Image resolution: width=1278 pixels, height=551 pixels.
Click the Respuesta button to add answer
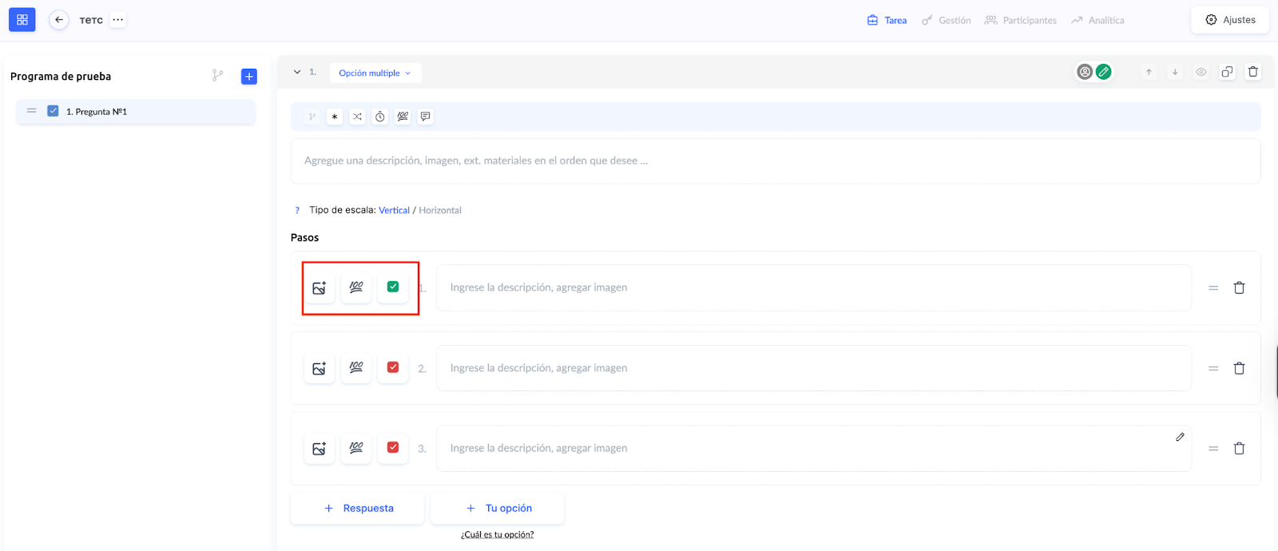(358, 508)
